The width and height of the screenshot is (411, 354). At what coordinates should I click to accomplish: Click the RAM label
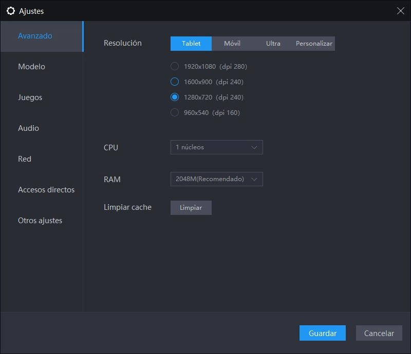112,180
